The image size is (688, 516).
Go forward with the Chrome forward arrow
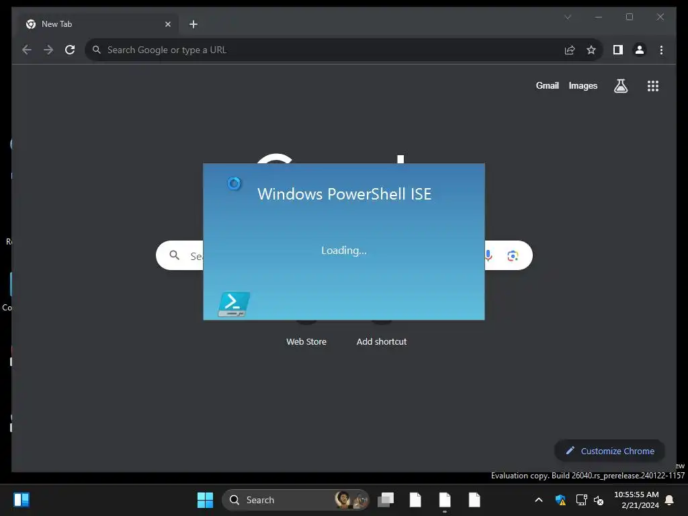pyautogui.click(x=48, y=50)
